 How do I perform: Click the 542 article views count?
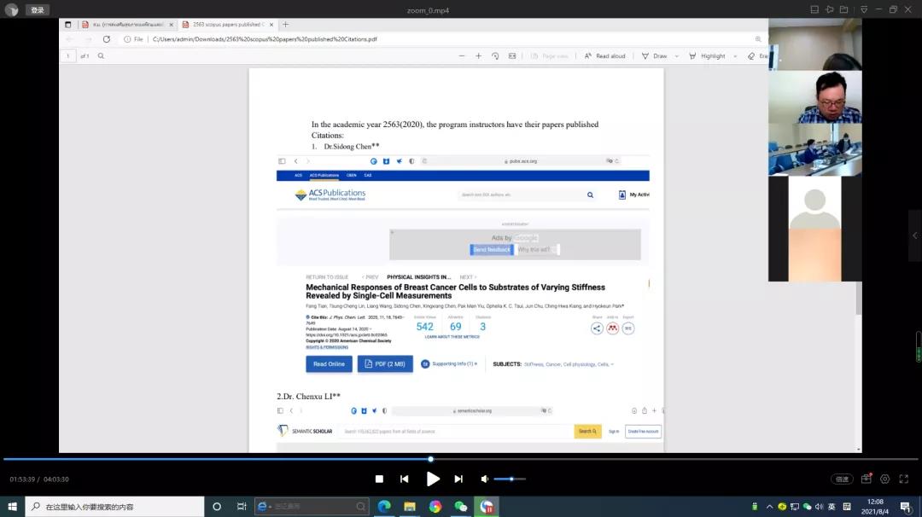pos(424,327)
